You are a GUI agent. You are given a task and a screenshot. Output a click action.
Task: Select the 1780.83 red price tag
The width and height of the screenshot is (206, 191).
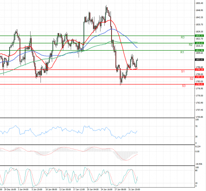coord(199,84)
